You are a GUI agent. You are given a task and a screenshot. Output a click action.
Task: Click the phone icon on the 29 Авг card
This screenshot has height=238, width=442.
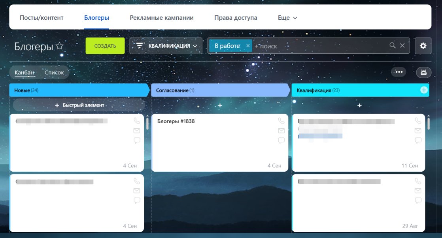click(x=418, y=181)
